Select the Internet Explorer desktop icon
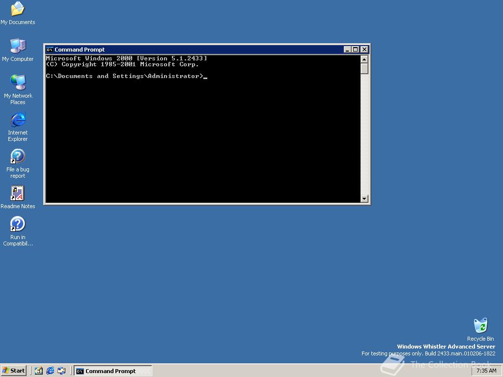 click(x=18, y=127)
